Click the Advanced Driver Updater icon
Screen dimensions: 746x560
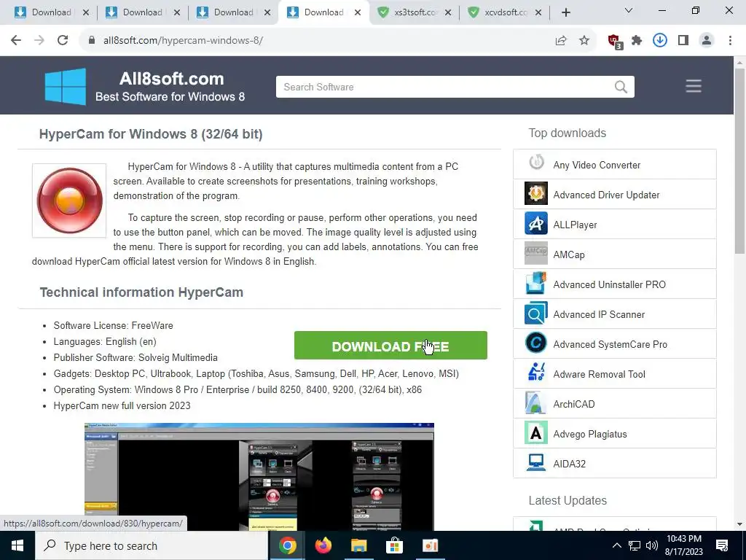click(x=536, y=193)
